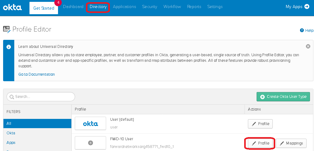Click the Help link
Screen dimensions: 314x151
point(309,31)
